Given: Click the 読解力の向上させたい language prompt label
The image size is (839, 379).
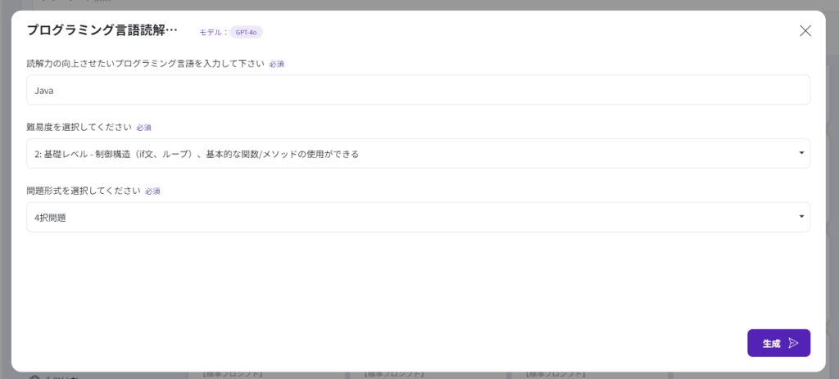Looking at the screenshot, I should click(145, 63).
